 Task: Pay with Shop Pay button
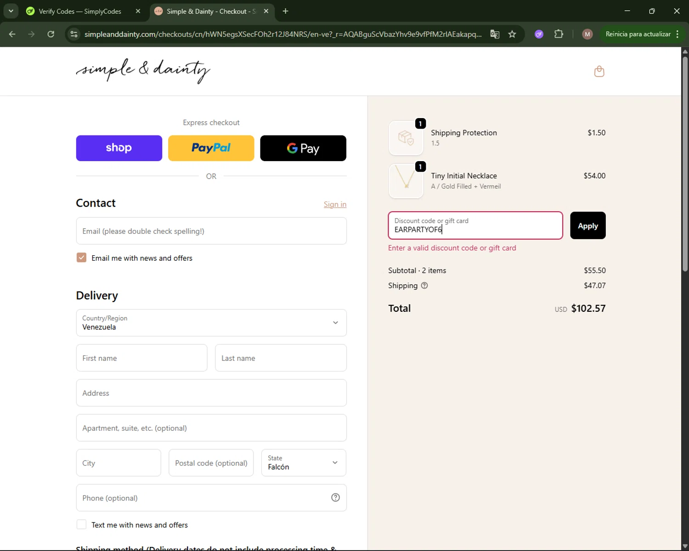(119, 148)
